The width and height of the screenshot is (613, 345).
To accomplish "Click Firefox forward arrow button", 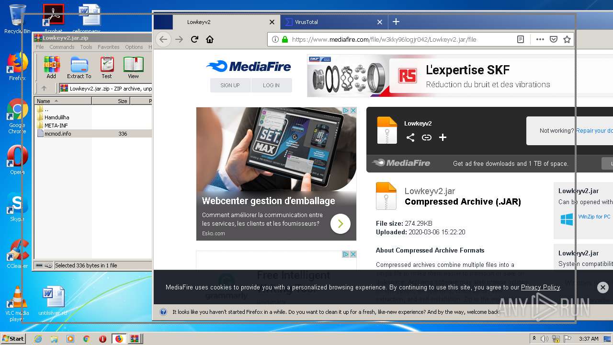I will click(179, 39).
